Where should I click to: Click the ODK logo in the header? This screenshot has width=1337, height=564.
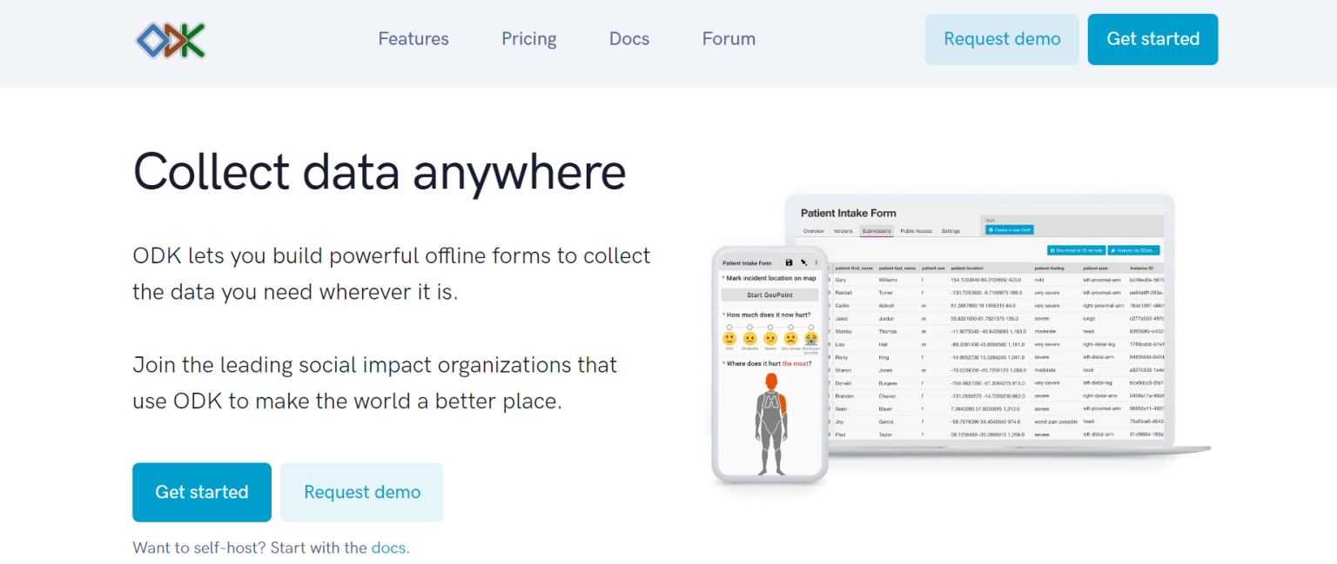[170, 38]
